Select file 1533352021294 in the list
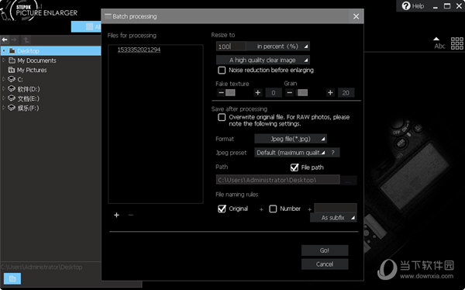This screenshot has width=465, height=290. coord(139,50)
